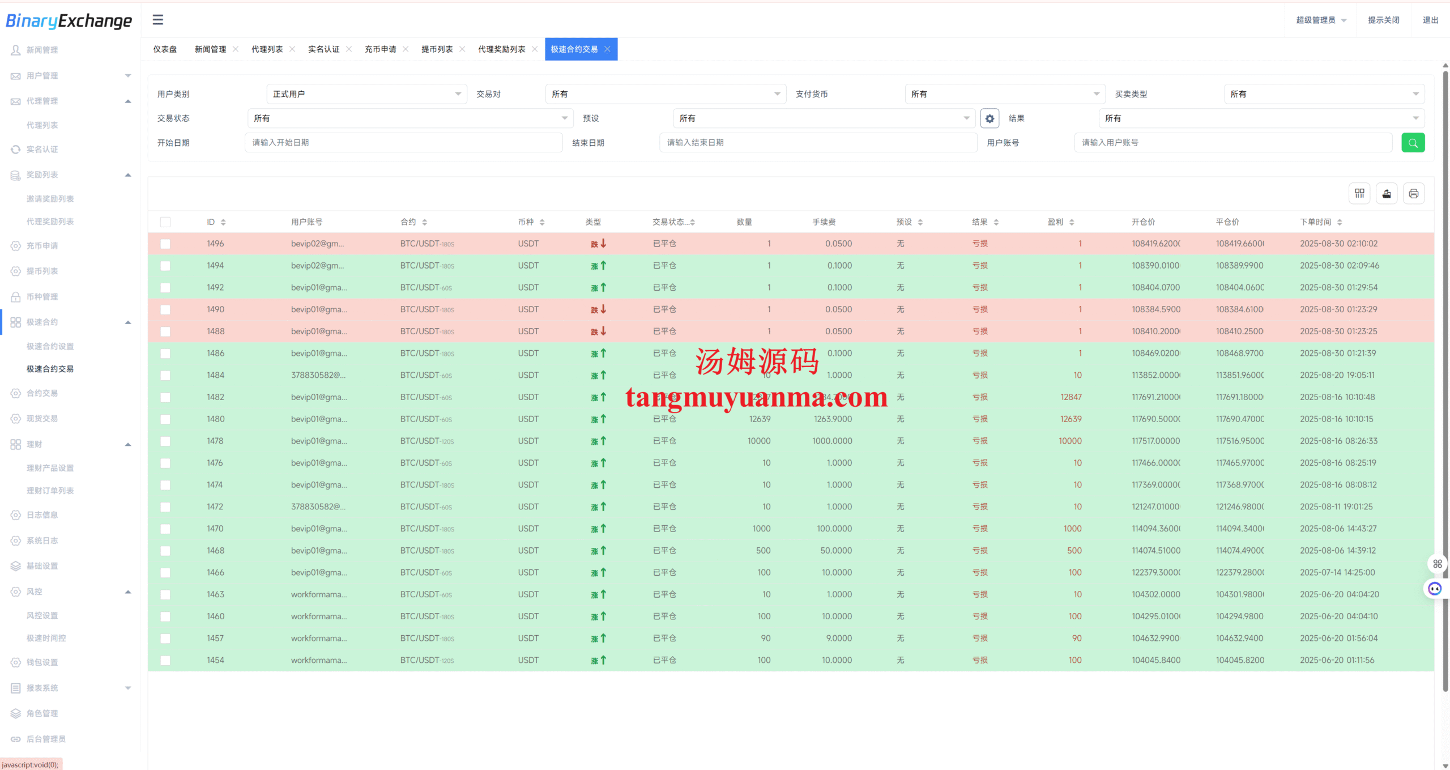Viewport: 1450px width, 770px height.
Task: Click the green search button
Action: tap(1413, 143)
